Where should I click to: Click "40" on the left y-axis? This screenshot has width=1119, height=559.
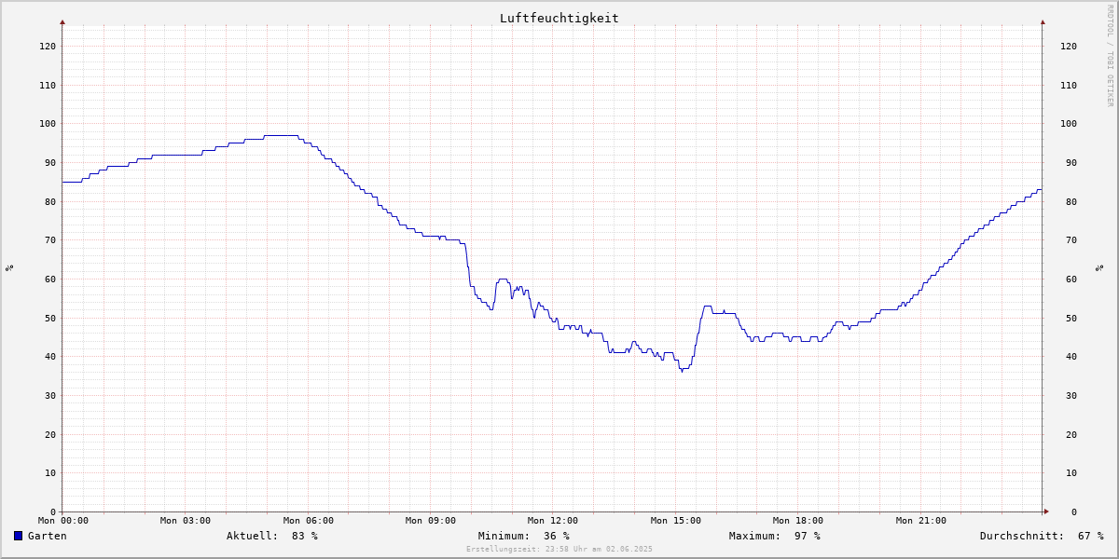click(x=50, y=356)
